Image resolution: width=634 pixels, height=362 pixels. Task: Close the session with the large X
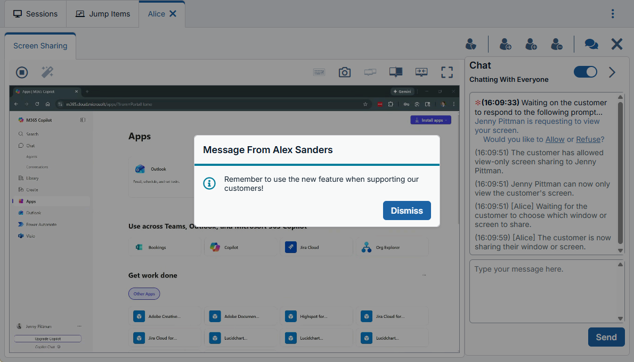[x=616, y=44]
